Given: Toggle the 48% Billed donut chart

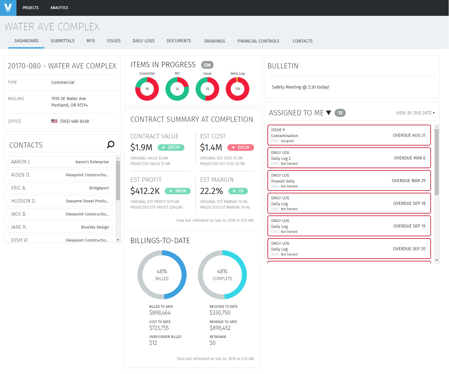Looking at the screenshot, I should pos(162,275).
